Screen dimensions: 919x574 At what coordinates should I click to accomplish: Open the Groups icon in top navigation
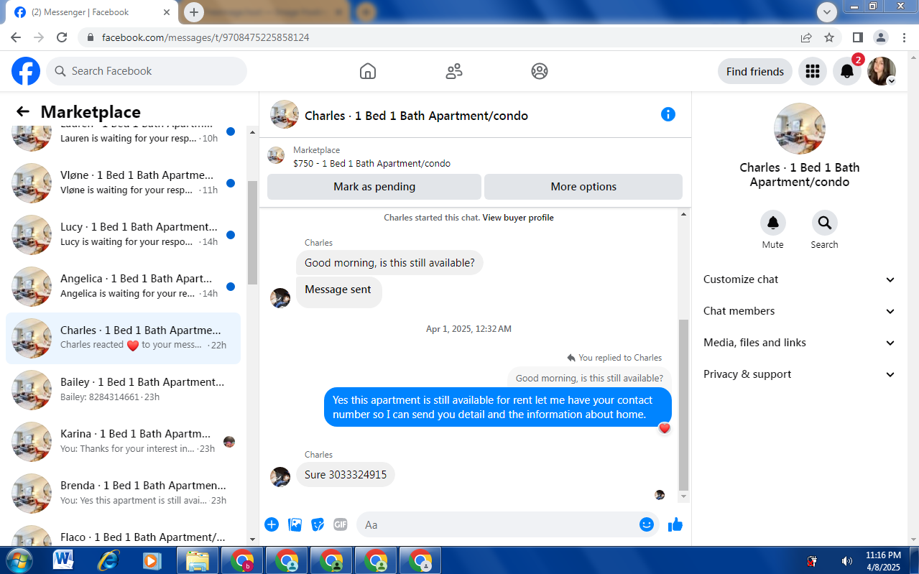click(540, 71)
